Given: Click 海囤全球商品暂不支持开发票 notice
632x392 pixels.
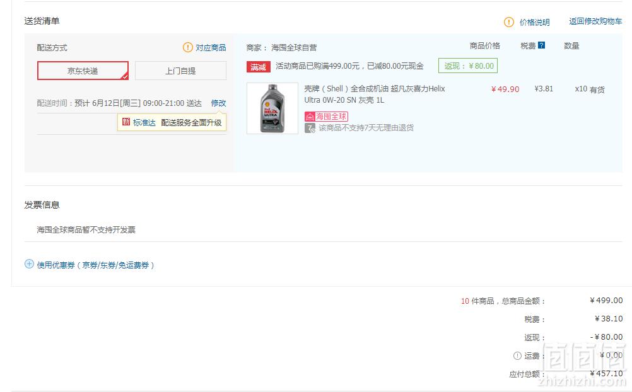Looking at the screenshot, I should pyautogui.click(x=86, y=229).
